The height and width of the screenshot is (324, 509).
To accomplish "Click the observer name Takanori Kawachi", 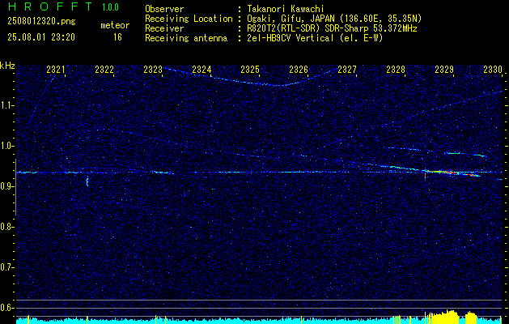I will [286, 9].
